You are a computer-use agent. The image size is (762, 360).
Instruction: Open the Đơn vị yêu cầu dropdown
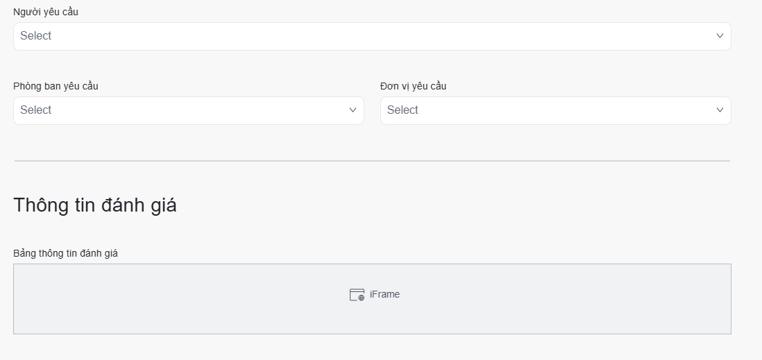point(555,110)
